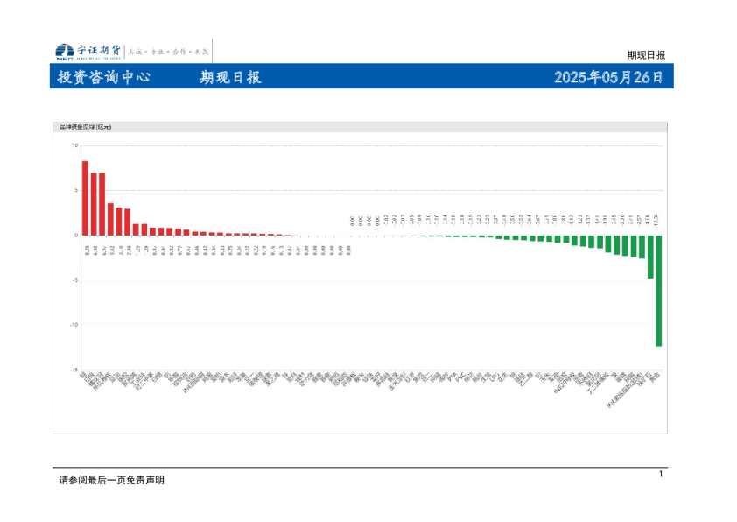Screen dimensions: 737x522
Task: Select the 投资咨询中心 header title
Action: coord(104,77)
